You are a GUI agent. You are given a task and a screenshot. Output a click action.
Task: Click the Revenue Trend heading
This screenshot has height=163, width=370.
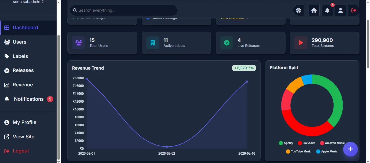(x=88, y=68)
